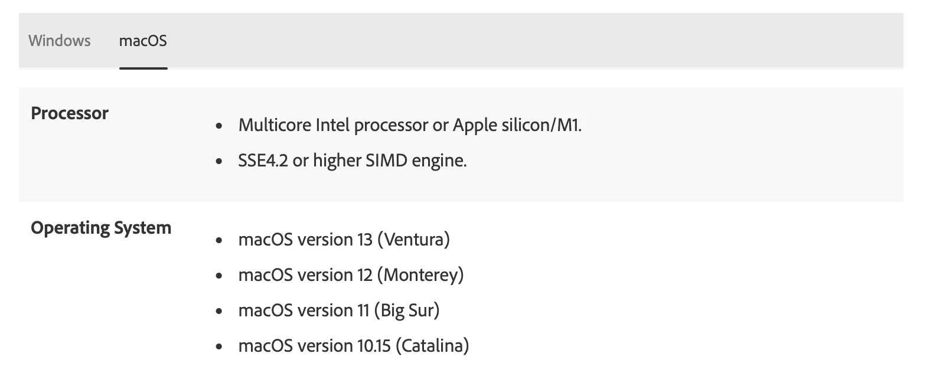The width and height of the screenshot is (933, 386).
Task: Click the underline indicator beneath macOS tab
Action: (143, 68)
